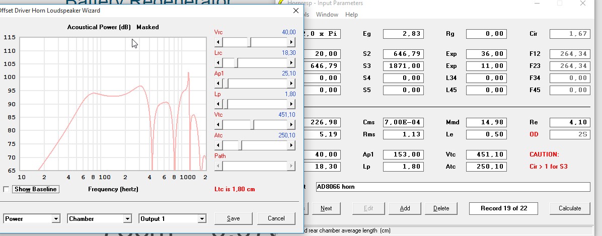Image resolution: width=602 pixels, height=236 pixels.
Task: Close the Loudspeaker Wizard window
Action: (295, 11)
